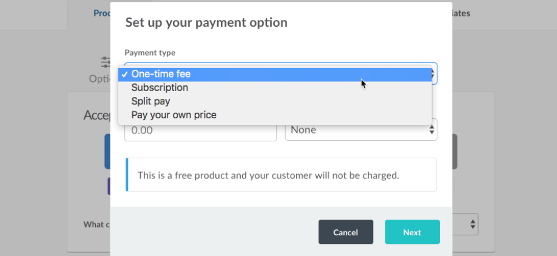Switch to partially visible Products tab
Screen dimensions: 557x256
(102, 13)
